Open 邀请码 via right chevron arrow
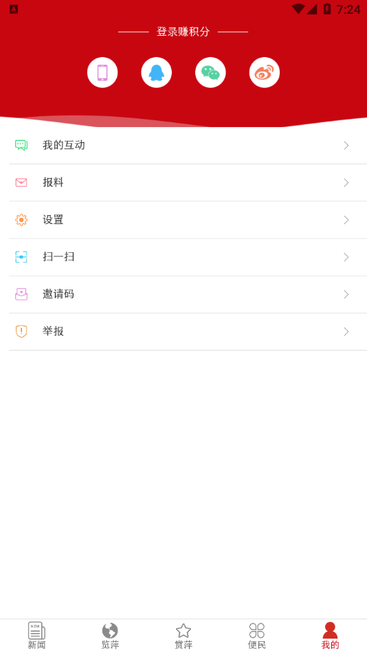The width and height of the screenshot is (367, 653). pos(346,294)
